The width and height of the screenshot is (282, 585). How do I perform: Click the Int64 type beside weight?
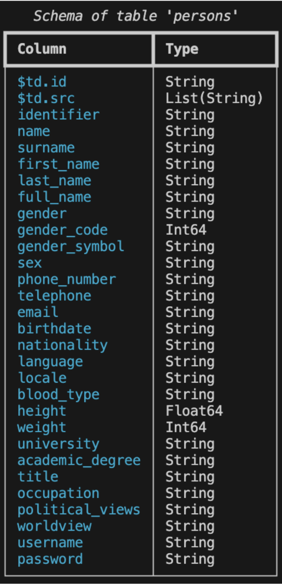click(x=186, y=427)
